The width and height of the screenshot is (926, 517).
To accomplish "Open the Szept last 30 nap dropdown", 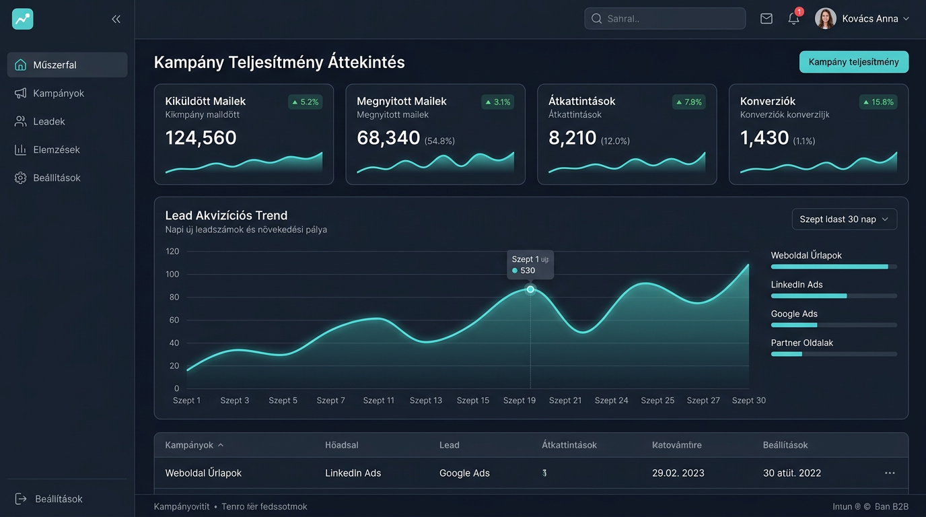I will pyautogui.click(x=844, y=219).
